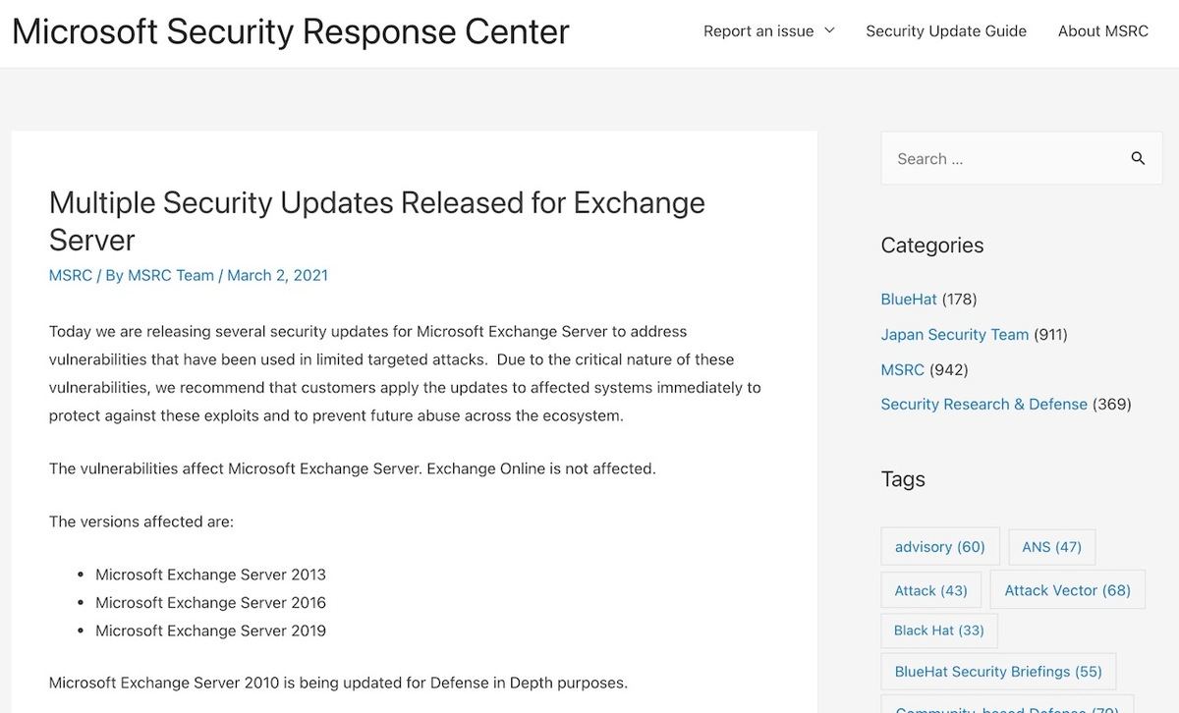The width and height of the screenshot is (1179, 713).
Task: Open the BlueHat category
Action: click(x=909, y=299)
